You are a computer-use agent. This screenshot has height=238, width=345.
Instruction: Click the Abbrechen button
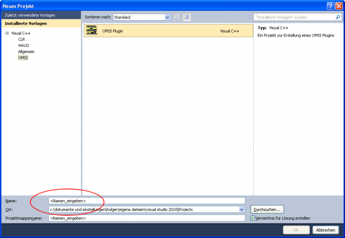point(326,230)
